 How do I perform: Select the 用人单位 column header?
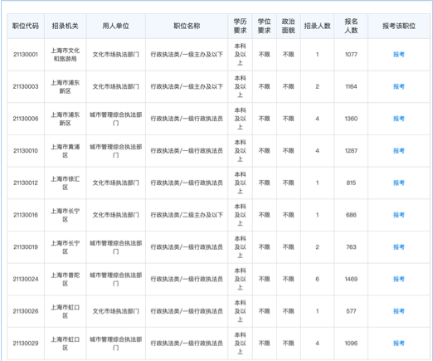pos(116,26)
